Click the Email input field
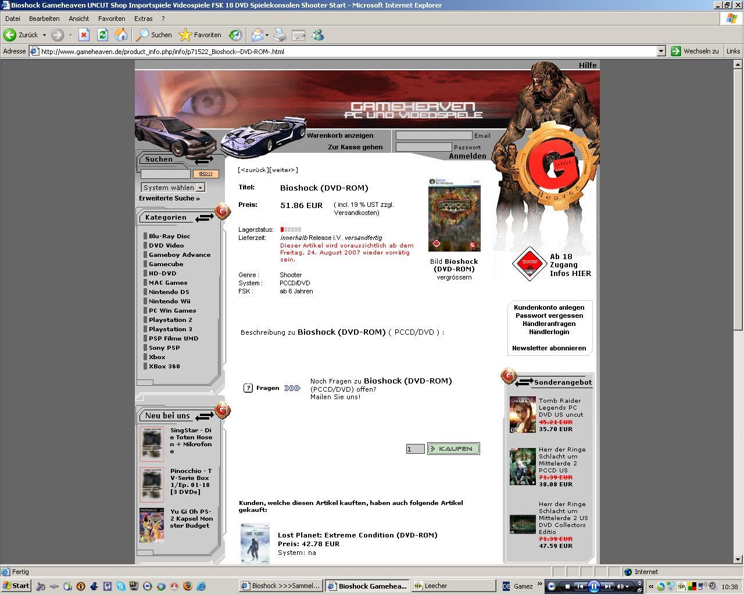The image size is (744, 595). [434, 135]
